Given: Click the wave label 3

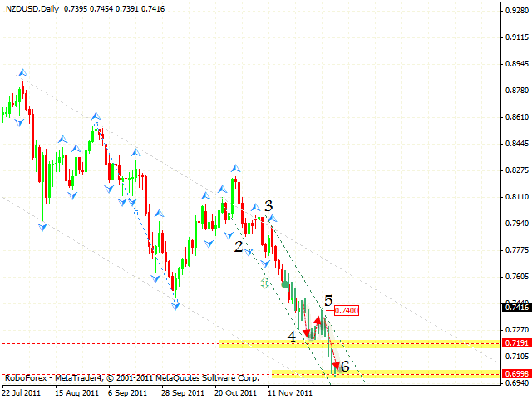Looking at the screenshot, I should point(268,205).
